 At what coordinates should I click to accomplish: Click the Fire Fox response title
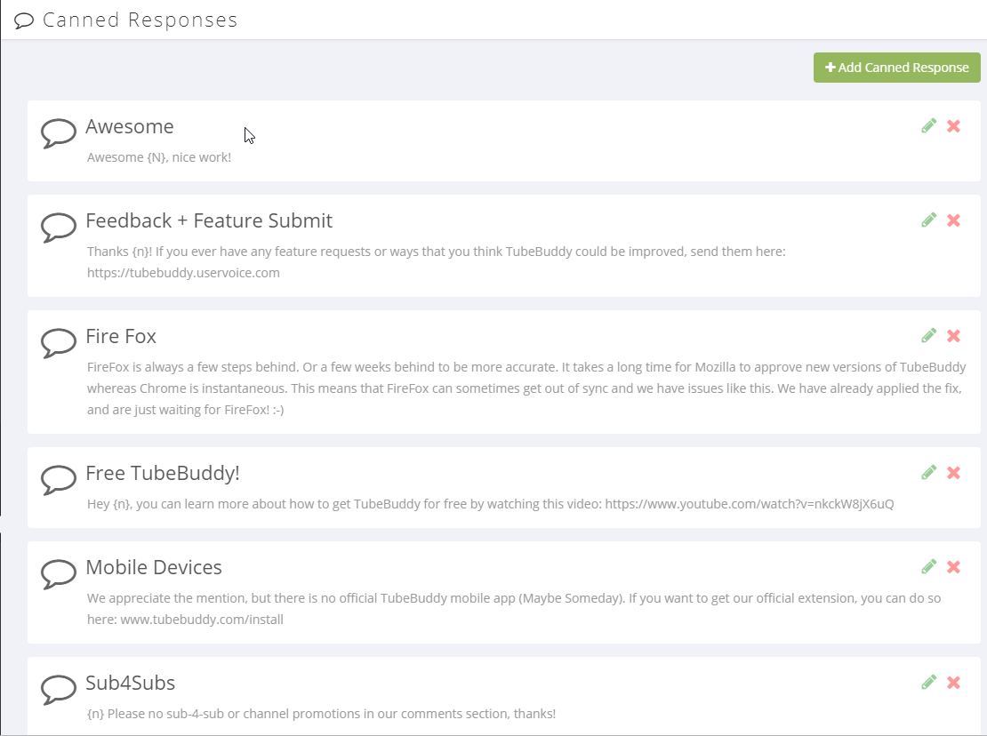[x=121, y=337]
